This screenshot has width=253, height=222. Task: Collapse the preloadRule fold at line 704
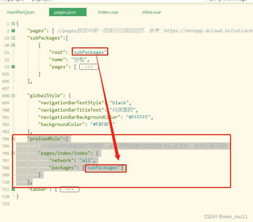(x=13, y=139)
